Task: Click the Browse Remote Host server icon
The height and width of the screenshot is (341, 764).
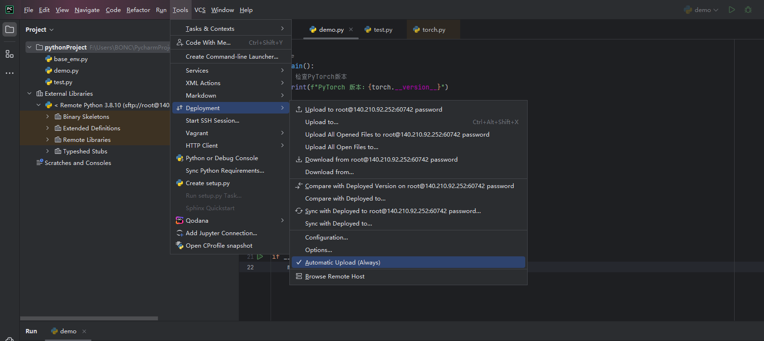Action: click(299, 276)
